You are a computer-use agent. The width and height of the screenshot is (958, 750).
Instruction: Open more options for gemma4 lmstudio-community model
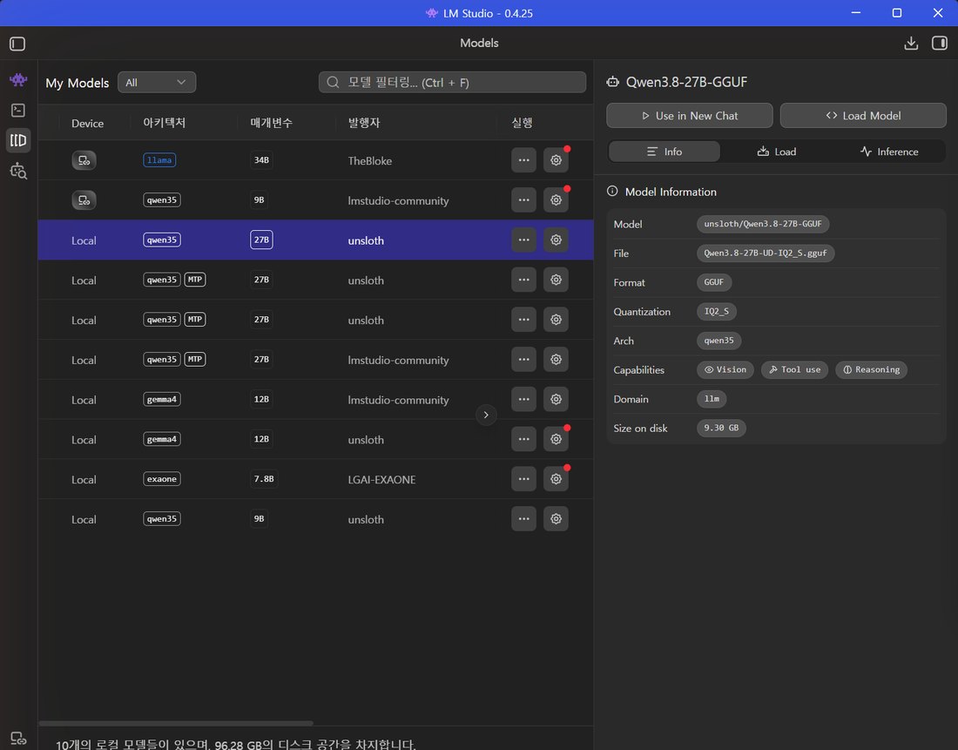(x=523, y=399)
